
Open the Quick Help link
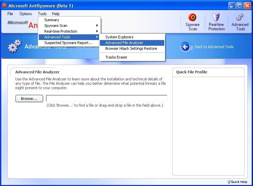point(239,182)
